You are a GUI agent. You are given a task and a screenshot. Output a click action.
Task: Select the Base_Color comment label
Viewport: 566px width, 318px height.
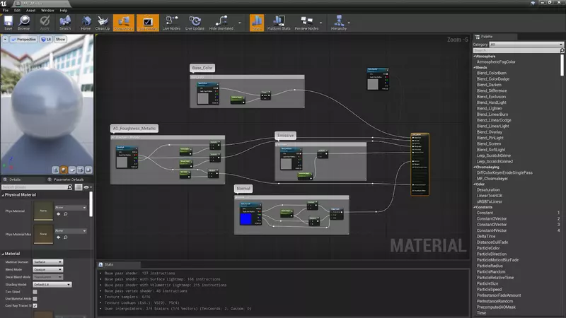(202, 68)
